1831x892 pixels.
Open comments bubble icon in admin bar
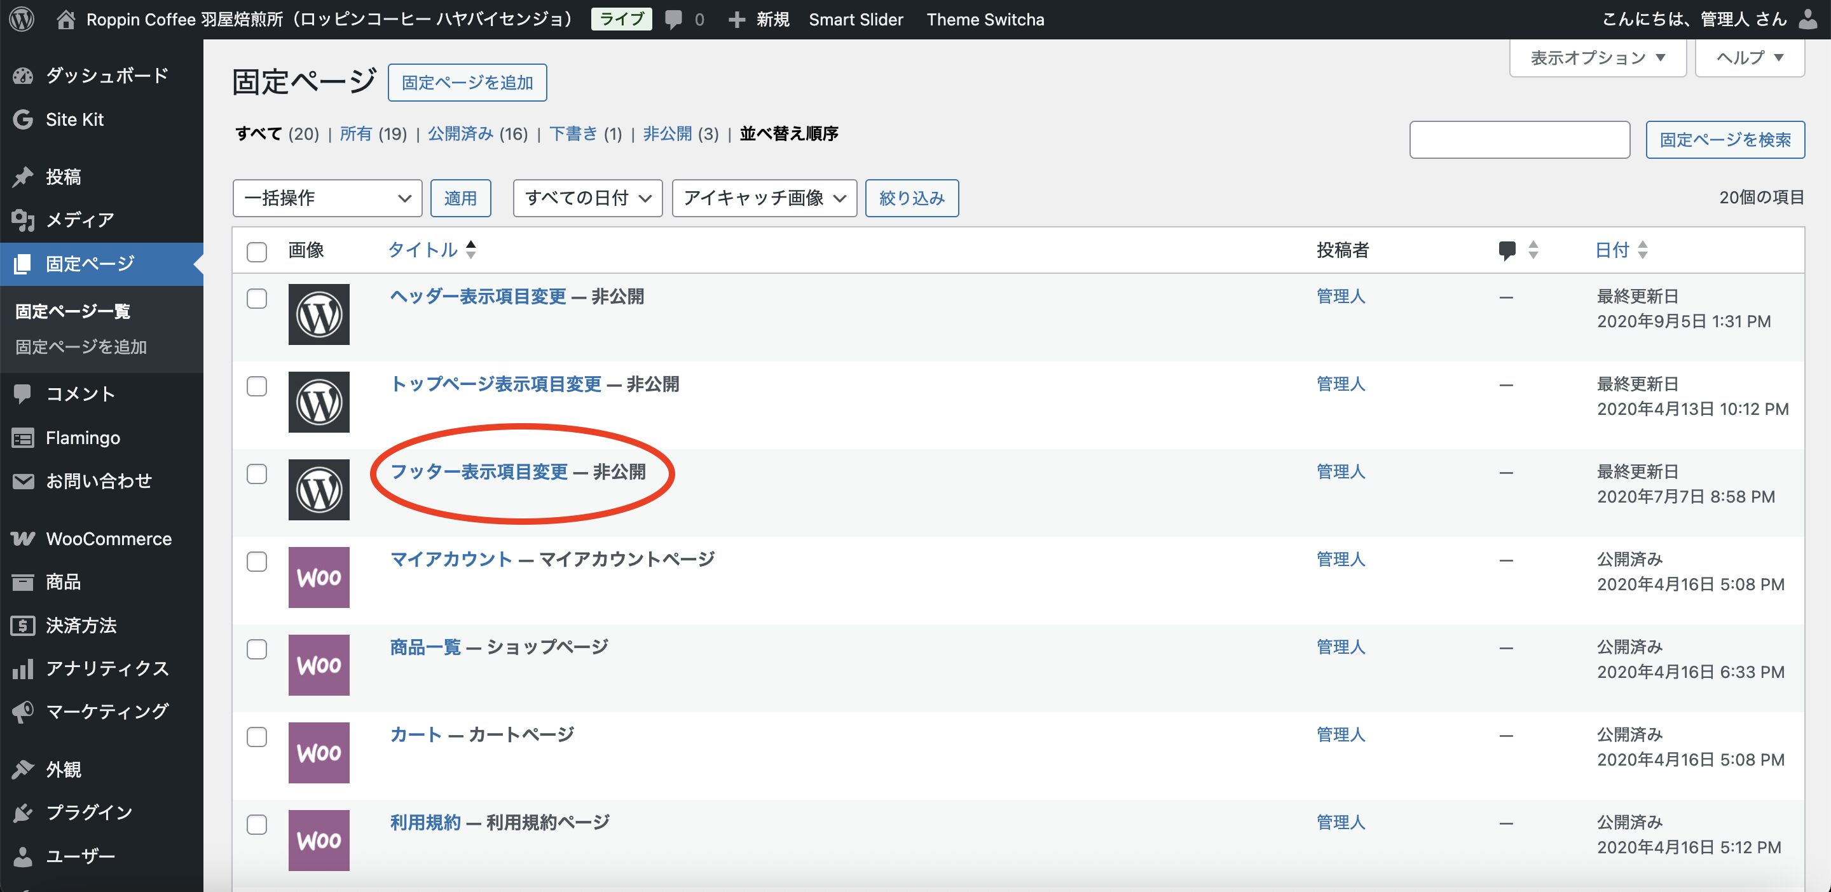[x=673, y=19]
